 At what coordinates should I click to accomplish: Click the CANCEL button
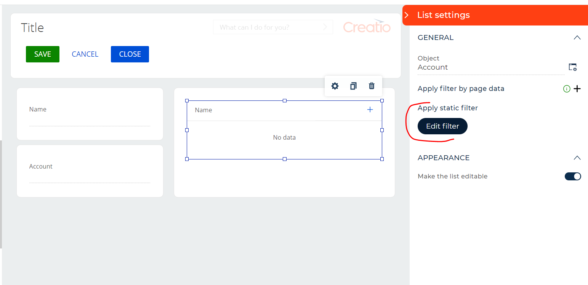(x=85, y=54)
